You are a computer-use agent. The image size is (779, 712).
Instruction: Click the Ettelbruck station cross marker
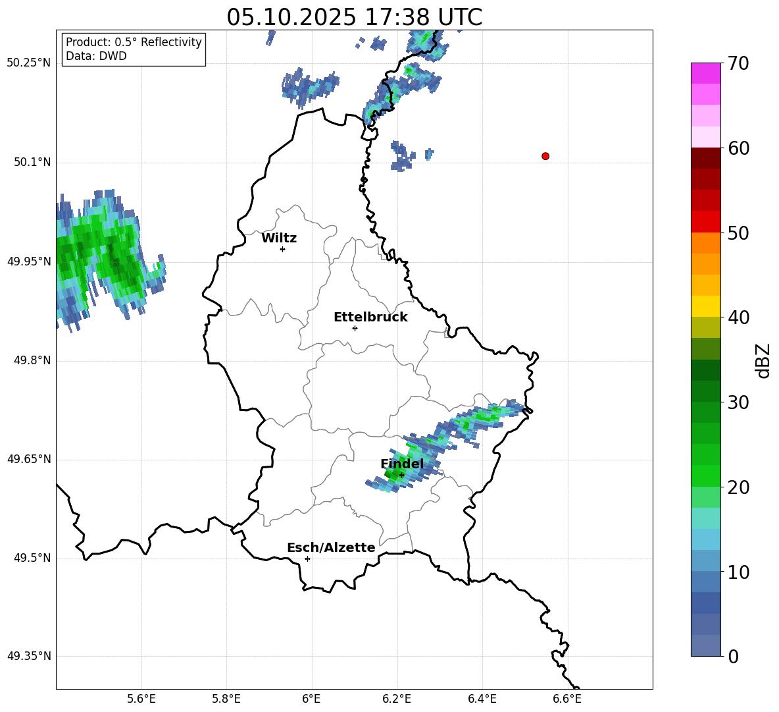click(355, 328)
